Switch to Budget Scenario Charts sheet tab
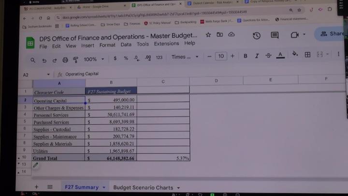 point(143,187)
